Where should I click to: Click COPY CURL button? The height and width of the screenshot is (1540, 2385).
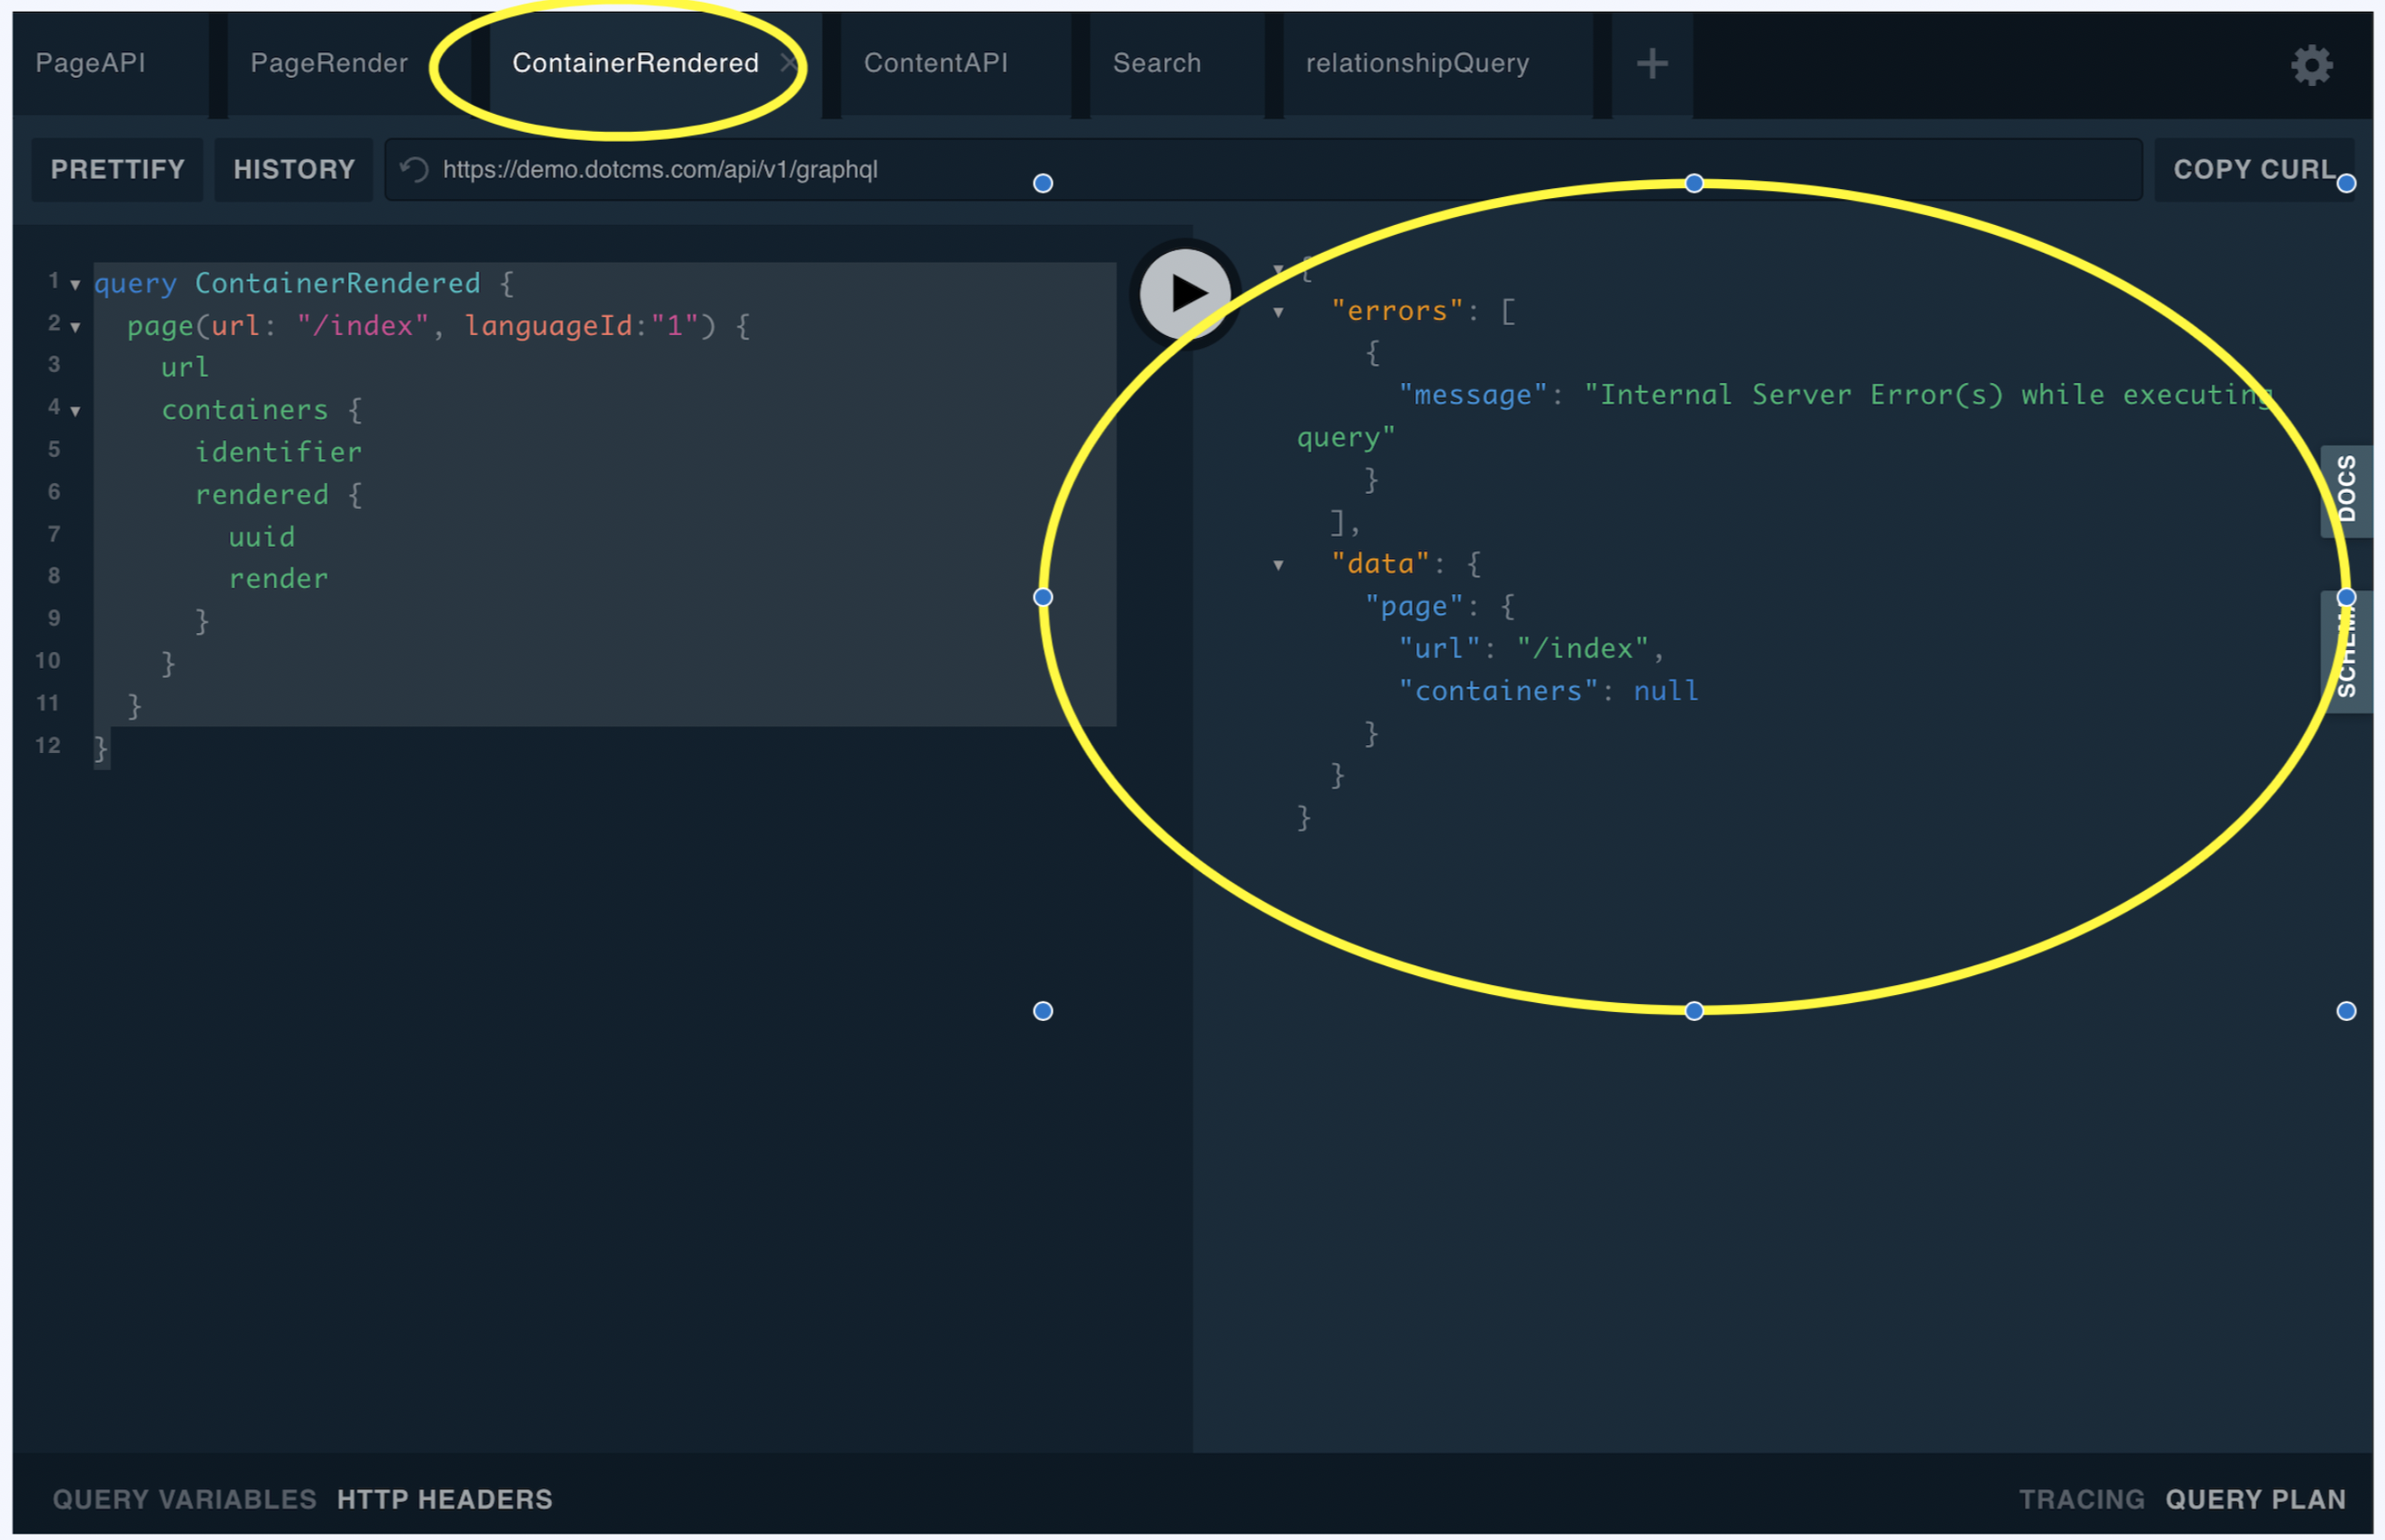pos(2254,170)
